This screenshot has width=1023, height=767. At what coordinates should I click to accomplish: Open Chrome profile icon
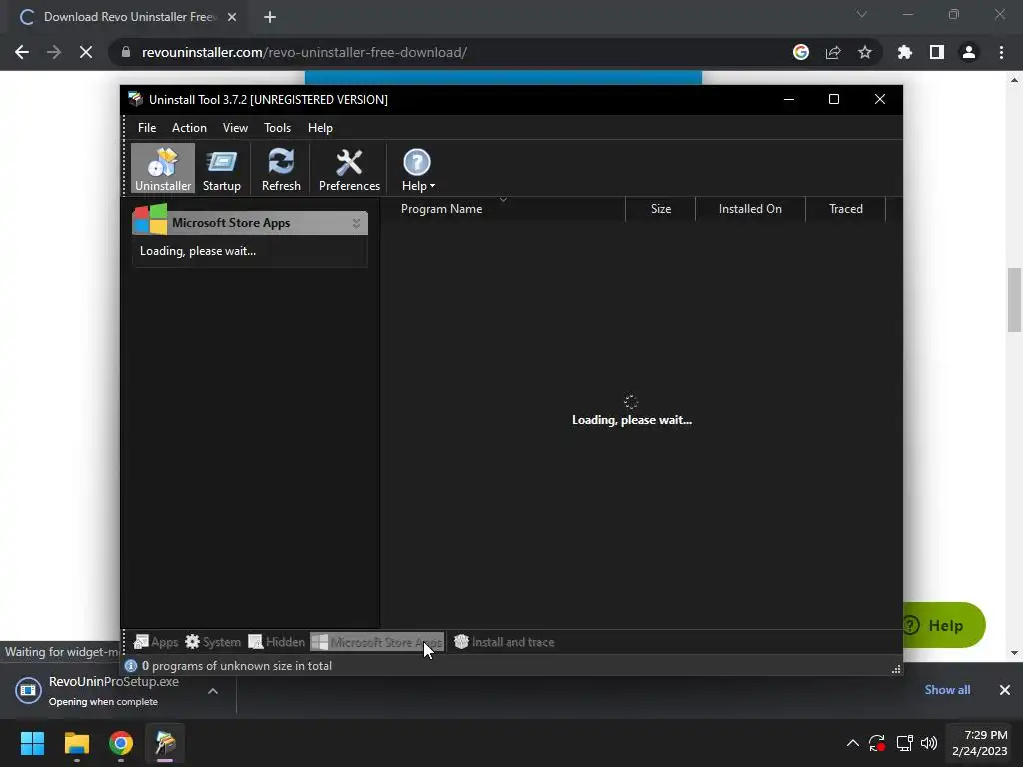pos(969,52)
